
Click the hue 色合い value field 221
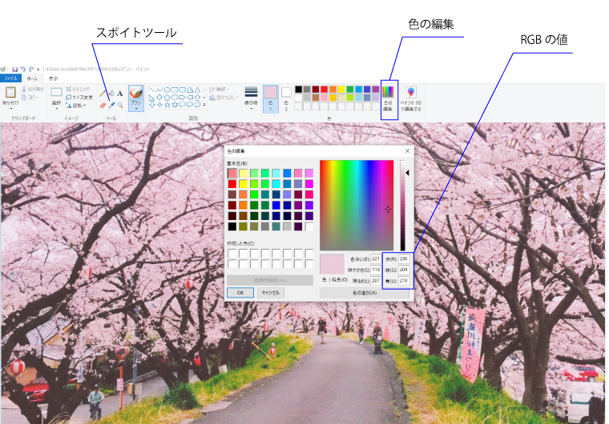[x=376, y=258]
